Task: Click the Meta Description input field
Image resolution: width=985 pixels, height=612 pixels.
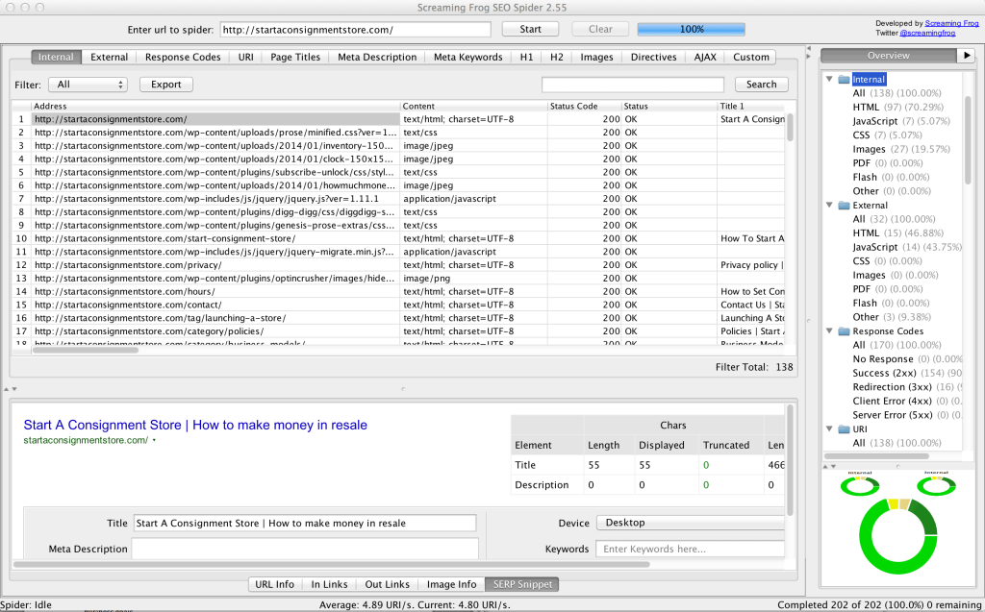Action: (305, 549)
